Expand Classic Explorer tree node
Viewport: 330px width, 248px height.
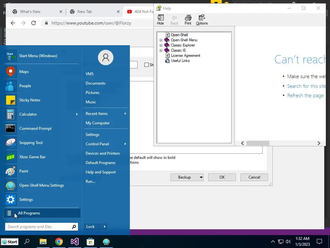point(161,45)
